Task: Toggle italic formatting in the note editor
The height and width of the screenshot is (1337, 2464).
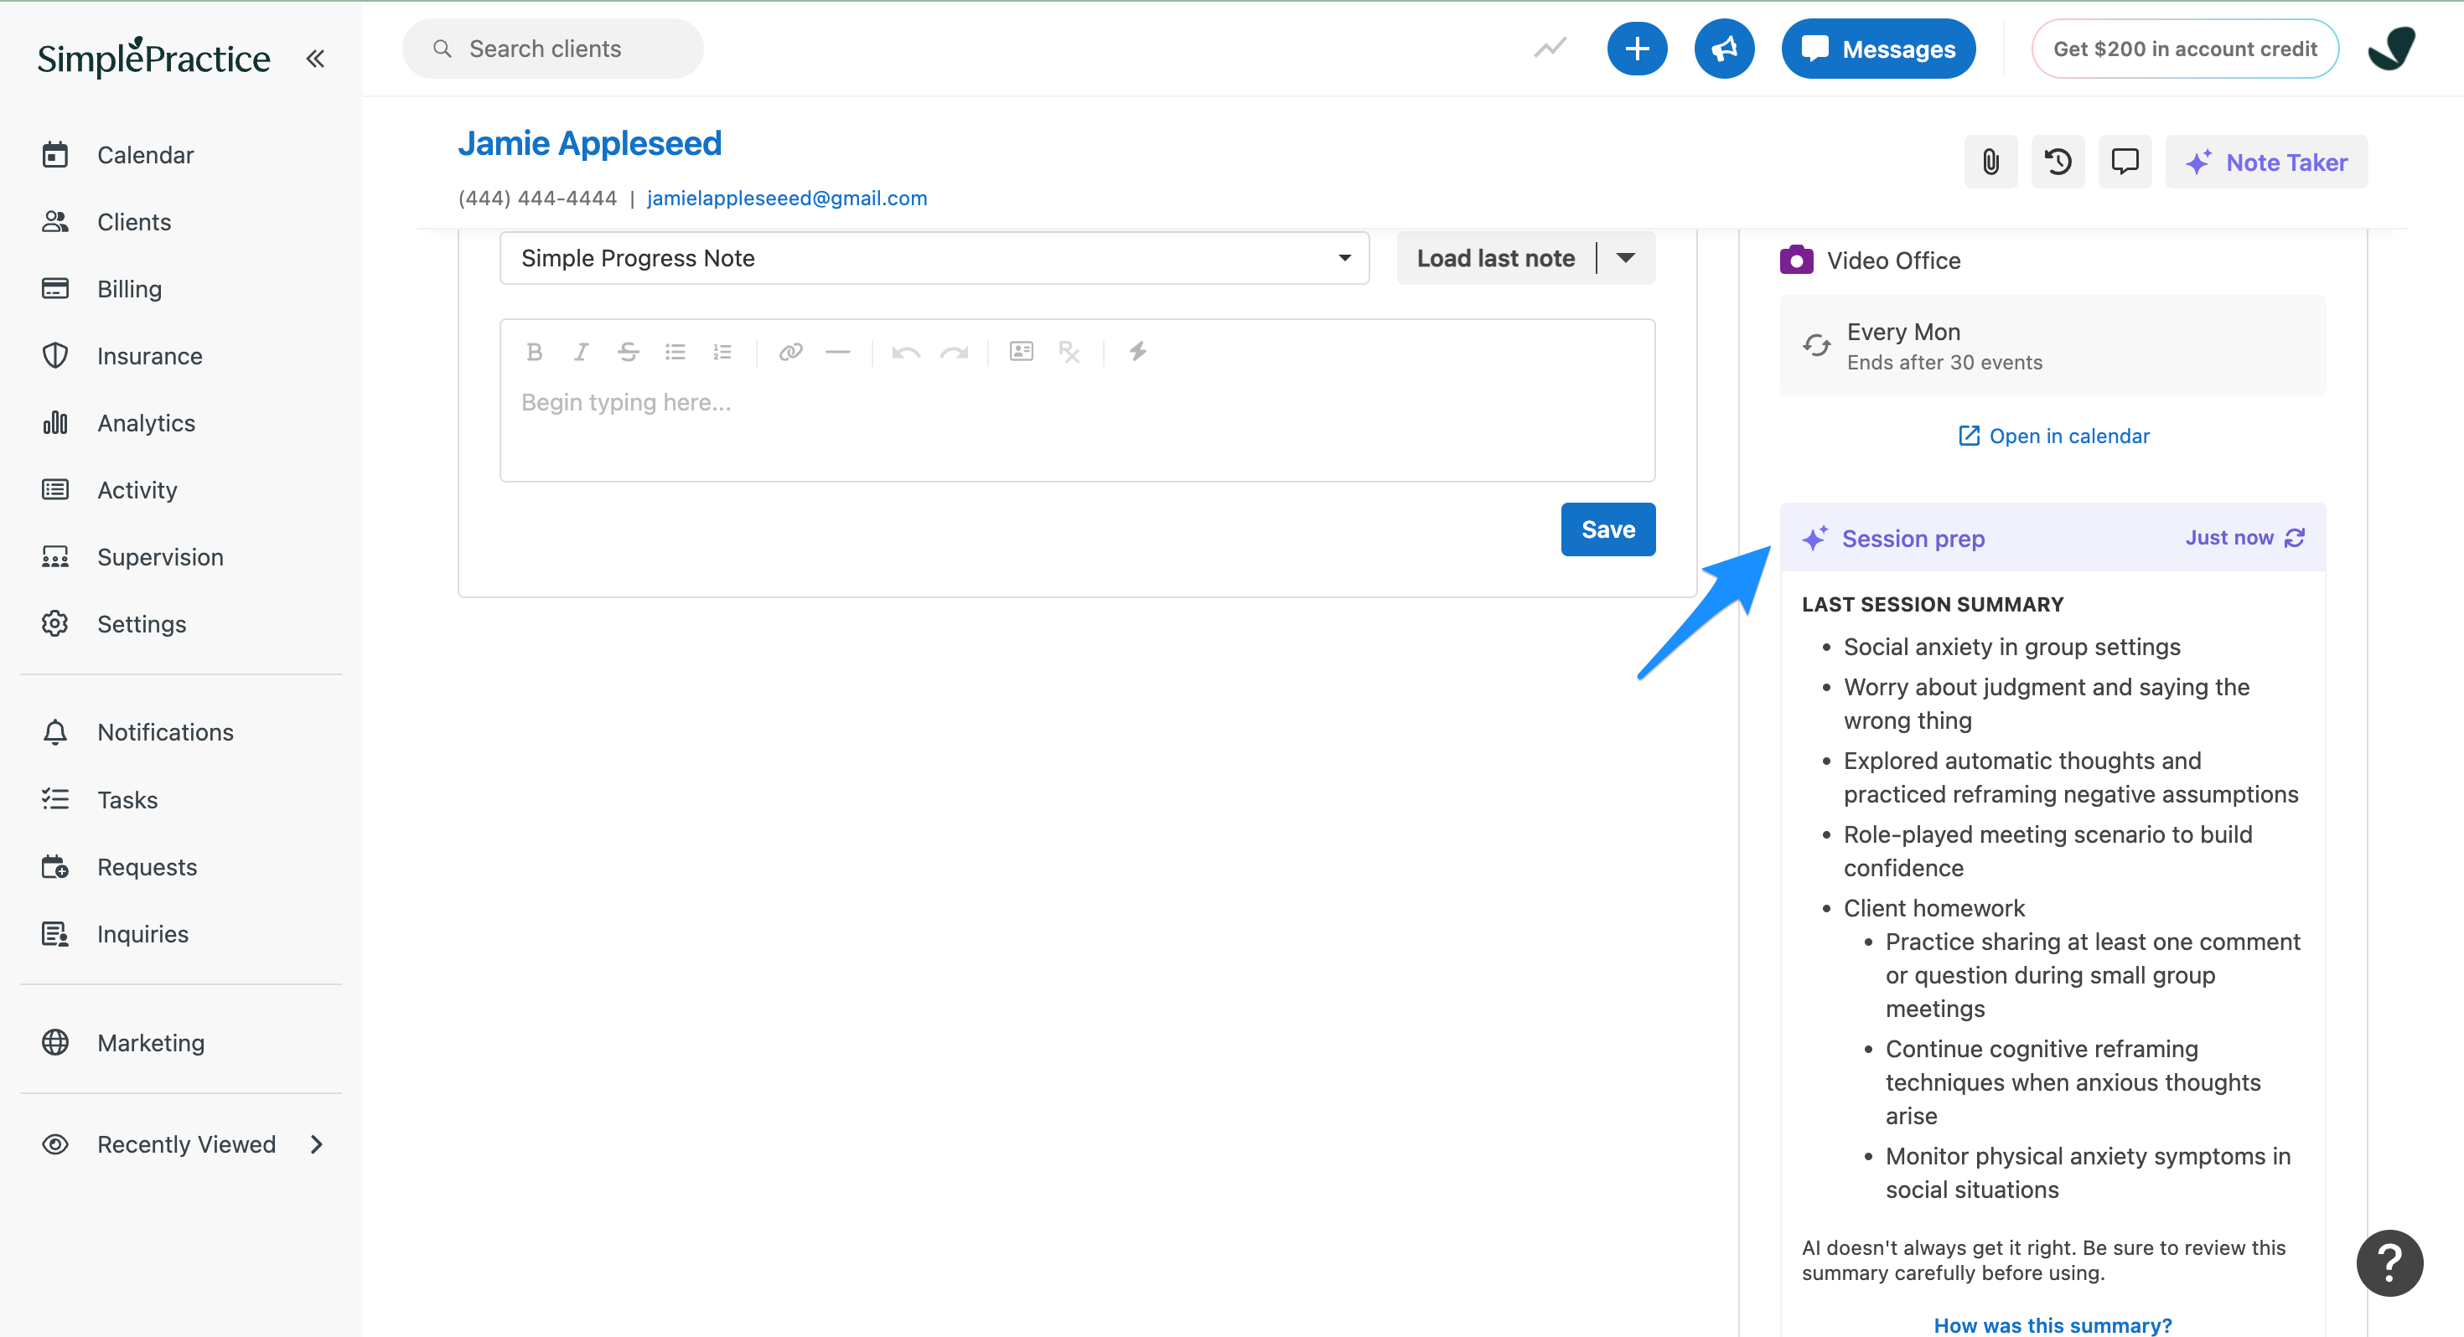Action: tap(581, 352)
